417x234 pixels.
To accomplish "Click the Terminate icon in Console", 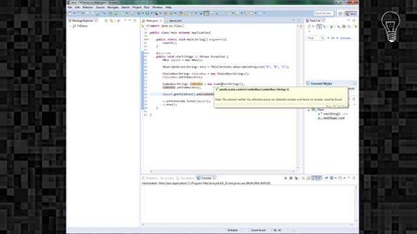I will click(285, 178).
